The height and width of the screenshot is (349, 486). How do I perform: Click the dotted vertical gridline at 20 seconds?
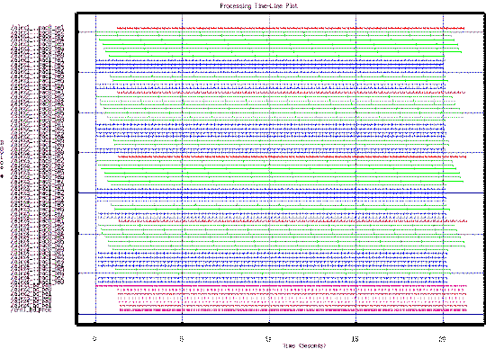[444, 169]
